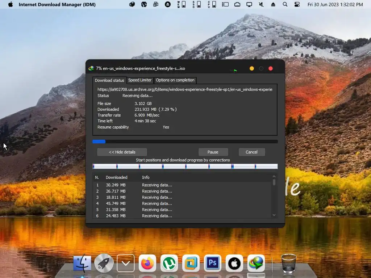Select connection row 6 with 24.483 MB
This screenshot has height=278, width=371.
182,216
